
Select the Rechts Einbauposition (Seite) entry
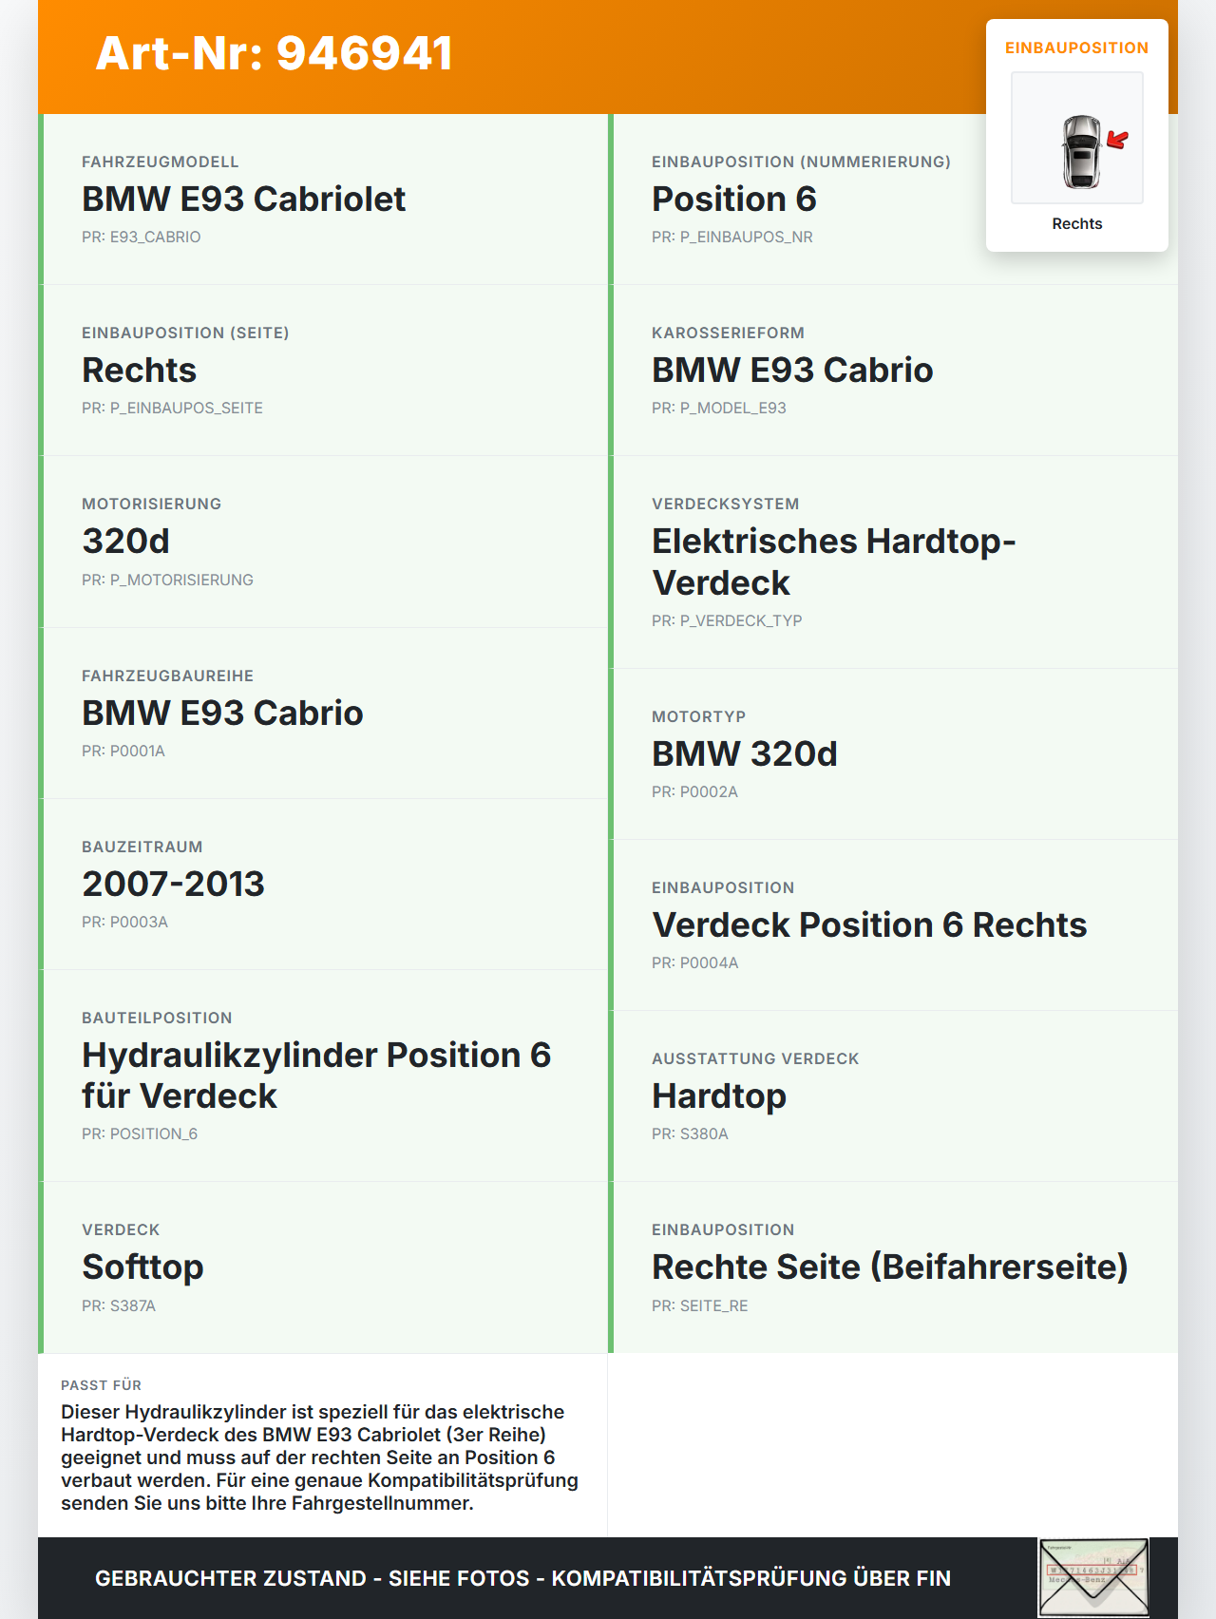pyautogui.click(x=323, y=371)
